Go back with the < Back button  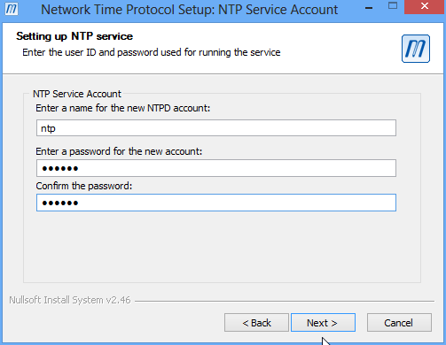click(x=256, y=323)
